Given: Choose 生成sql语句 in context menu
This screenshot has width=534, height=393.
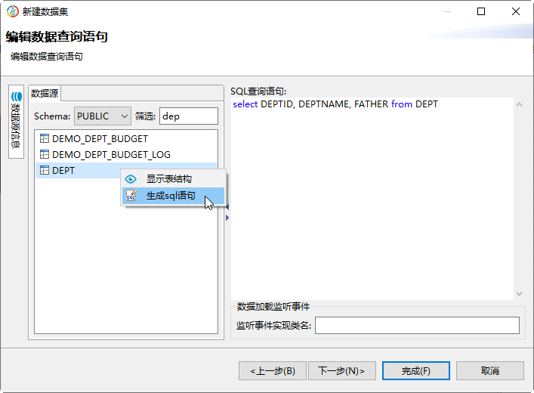Looking at the screenshot, I should coord(171,196).
